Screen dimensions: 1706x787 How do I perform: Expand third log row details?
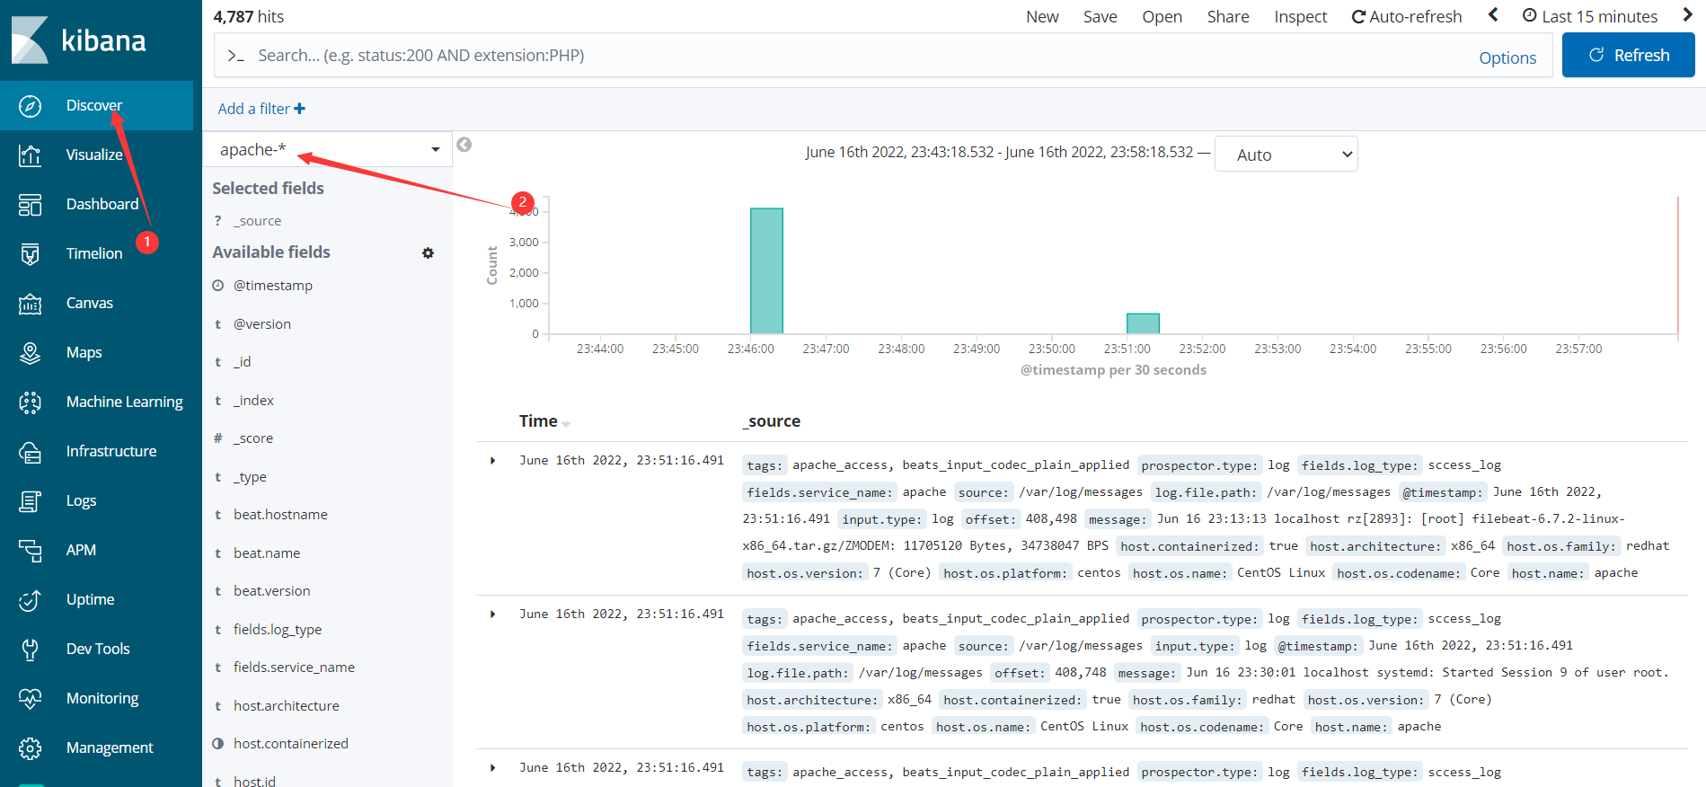pyautogui.click(x=492, y=768)
